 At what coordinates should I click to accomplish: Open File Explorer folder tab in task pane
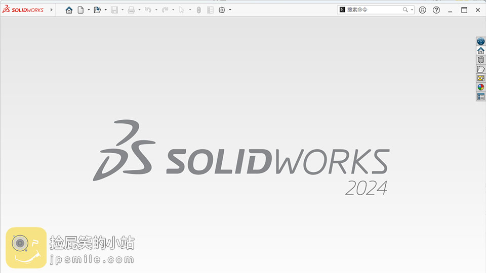click(480, 69)
